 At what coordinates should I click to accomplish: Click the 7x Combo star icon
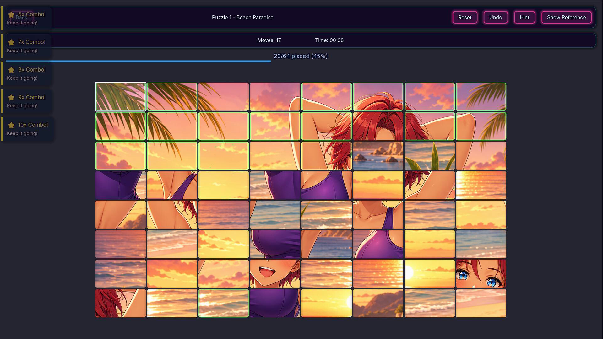tap(11, 42)
